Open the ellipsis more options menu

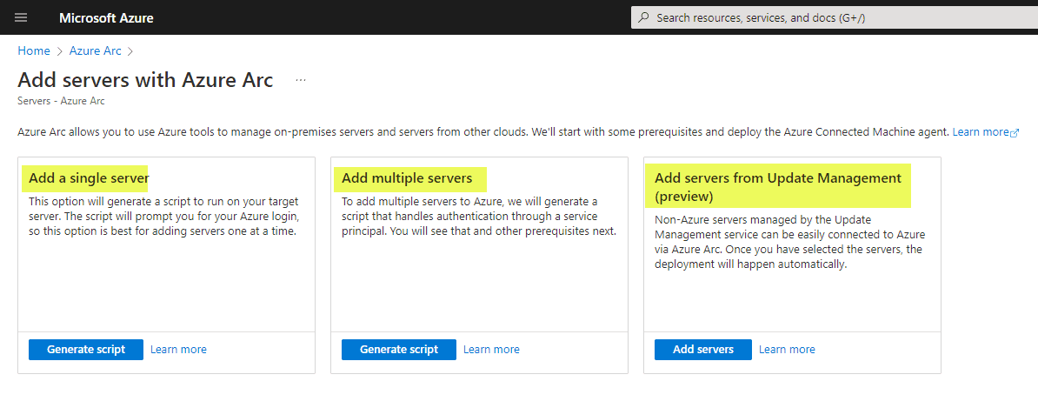coord(301,80)
